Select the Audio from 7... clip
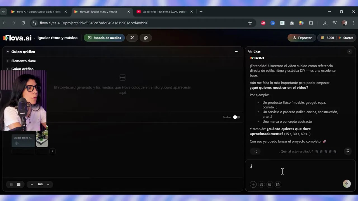358x201 pixels. (x=23, y=141)
